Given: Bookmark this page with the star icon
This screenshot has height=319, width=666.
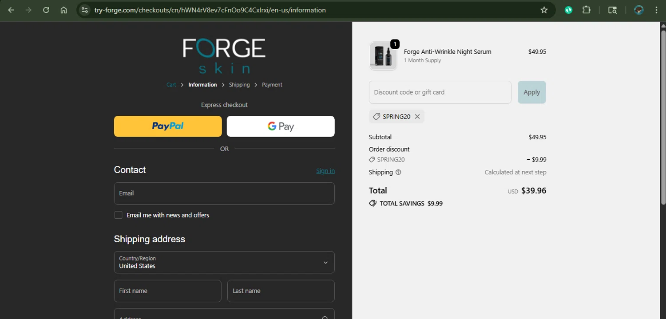Looking at the screenshot, I should [544, 10].
